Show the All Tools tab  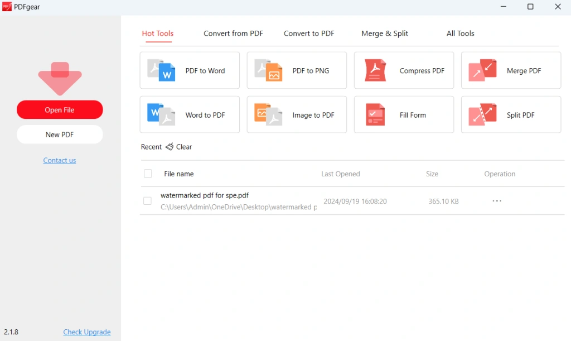coord(460,33)
